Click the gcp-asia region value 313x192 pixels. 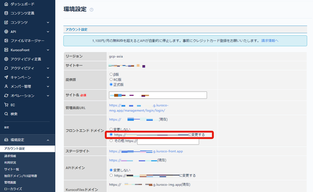pos(116,56)
